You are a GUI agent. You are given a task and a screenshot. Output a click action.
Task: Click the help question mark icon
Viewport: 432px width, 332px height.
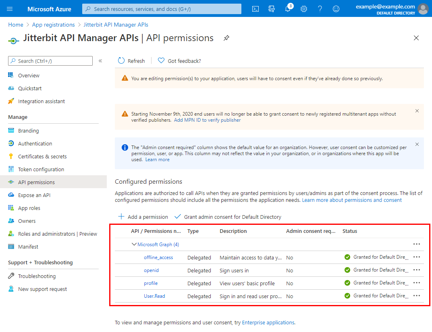(320, 9)
